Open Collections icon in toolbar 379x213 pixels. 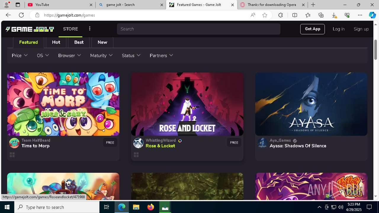coord(321,15)
